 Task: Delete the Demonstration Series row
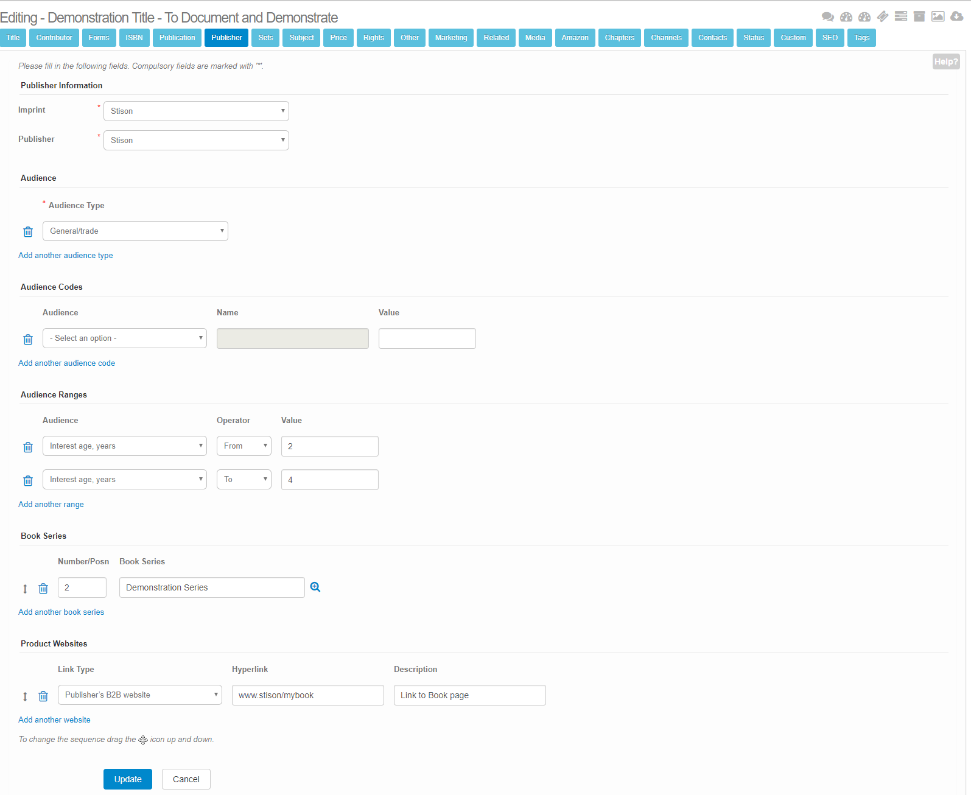coord(43,589)
